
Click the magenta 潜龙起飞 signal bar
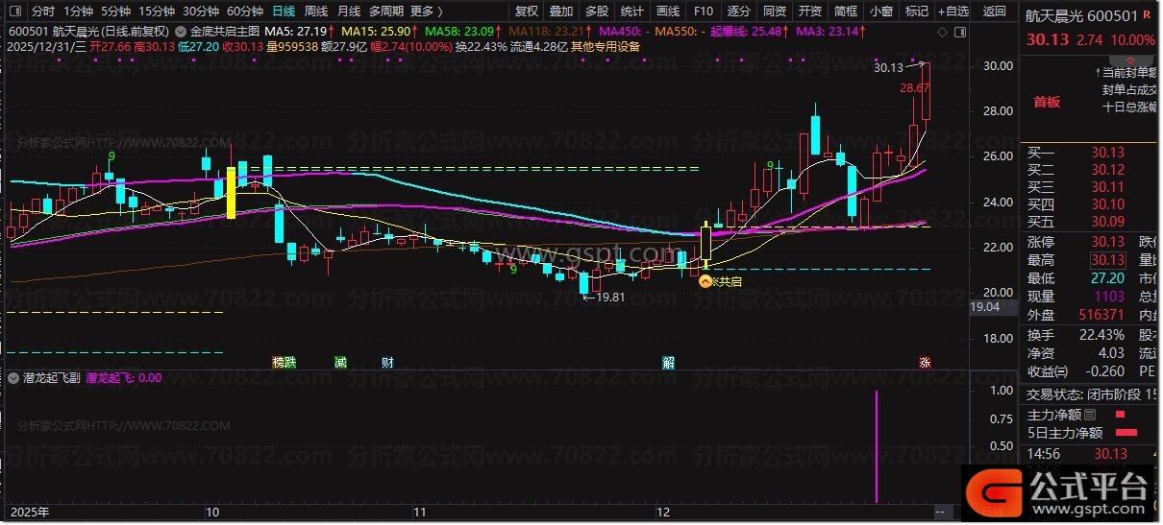[877, 446]
